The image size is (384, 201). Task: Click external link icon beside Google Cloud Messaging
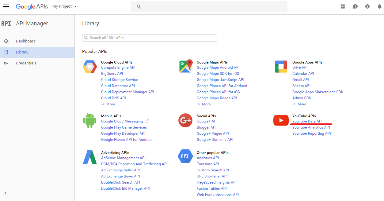[x=147, y=121]
